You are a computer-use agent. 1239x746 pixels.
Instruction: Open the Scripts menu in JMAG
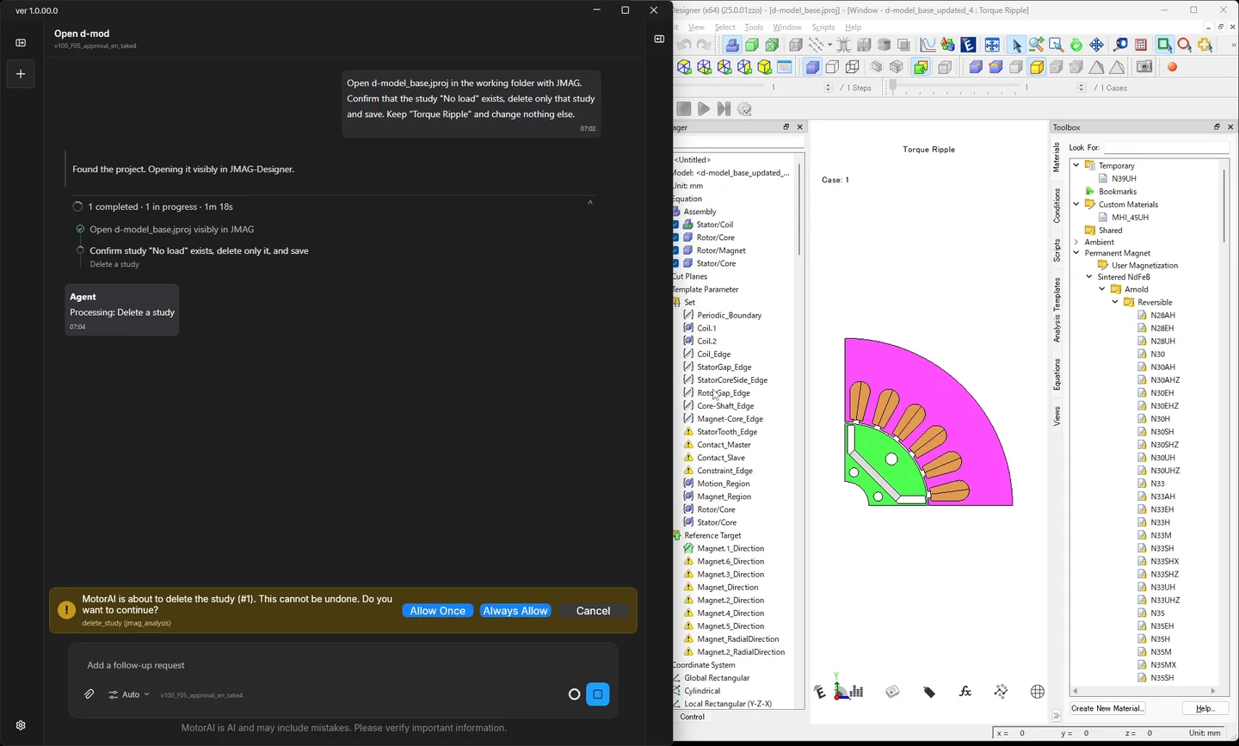coord(823,28)
